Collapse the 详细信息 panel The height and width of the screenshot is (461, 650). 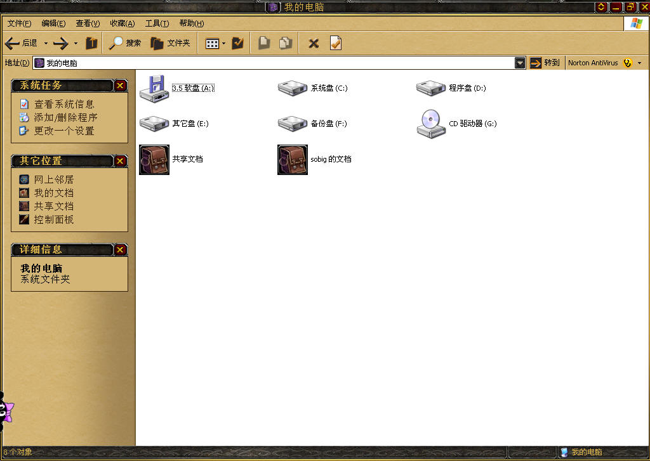(x=120, y=250)
